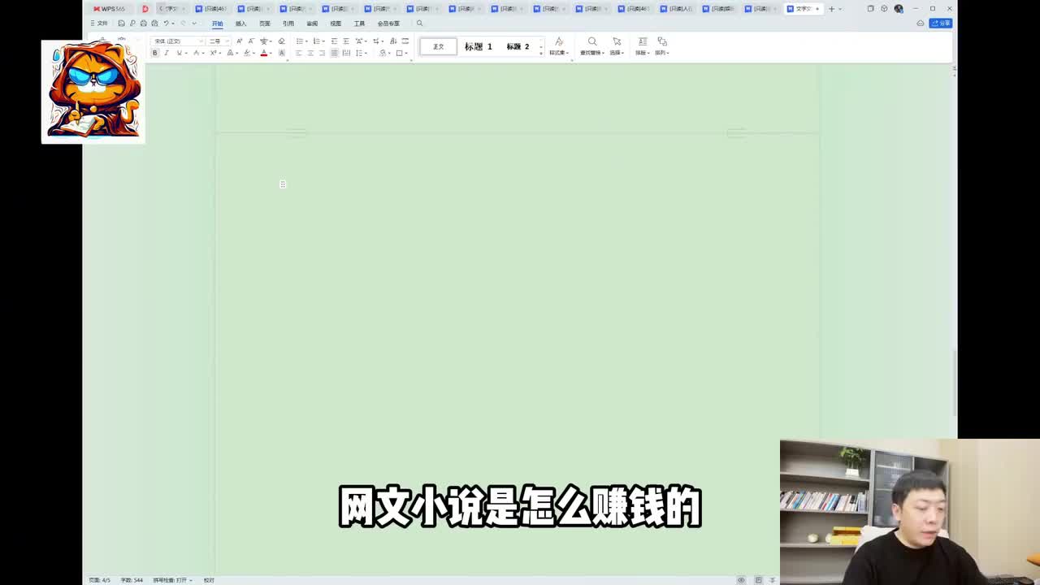This screenshot has height=585, width=1040.
Task: Toggle underline formatting
Action: [179, 53]
